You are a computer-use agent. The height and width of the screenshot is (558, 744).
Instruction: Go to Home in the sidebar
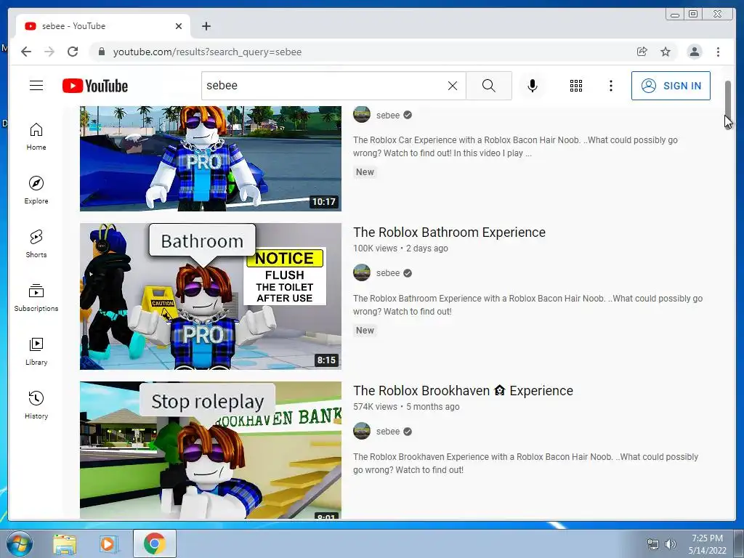pyautogui.click(x=36, y=137)
